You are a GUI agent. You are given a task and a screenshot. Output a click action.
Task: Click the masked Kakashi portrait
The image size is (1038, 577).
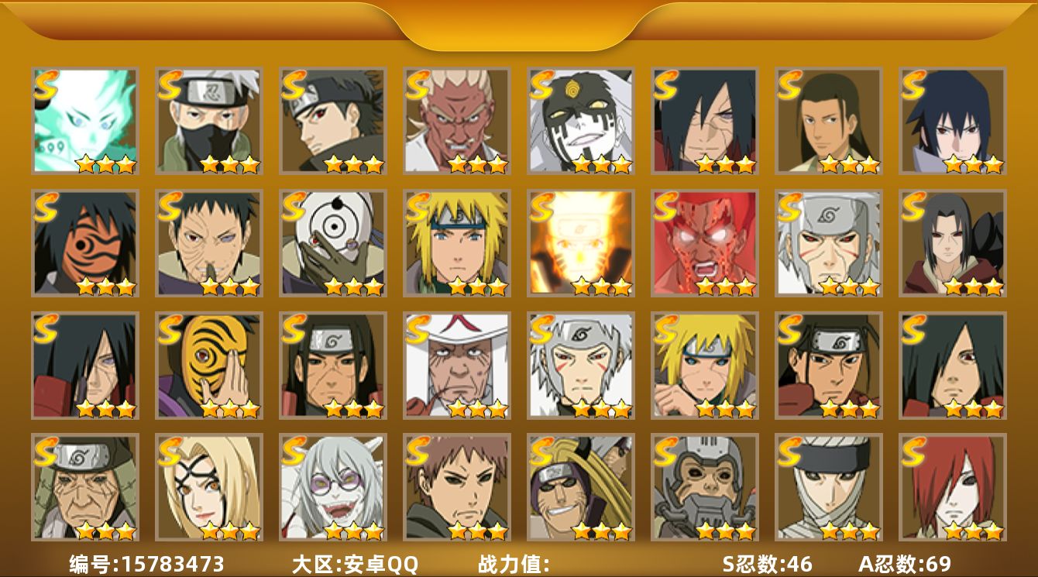pyautogui.click(x=208, y=120)
